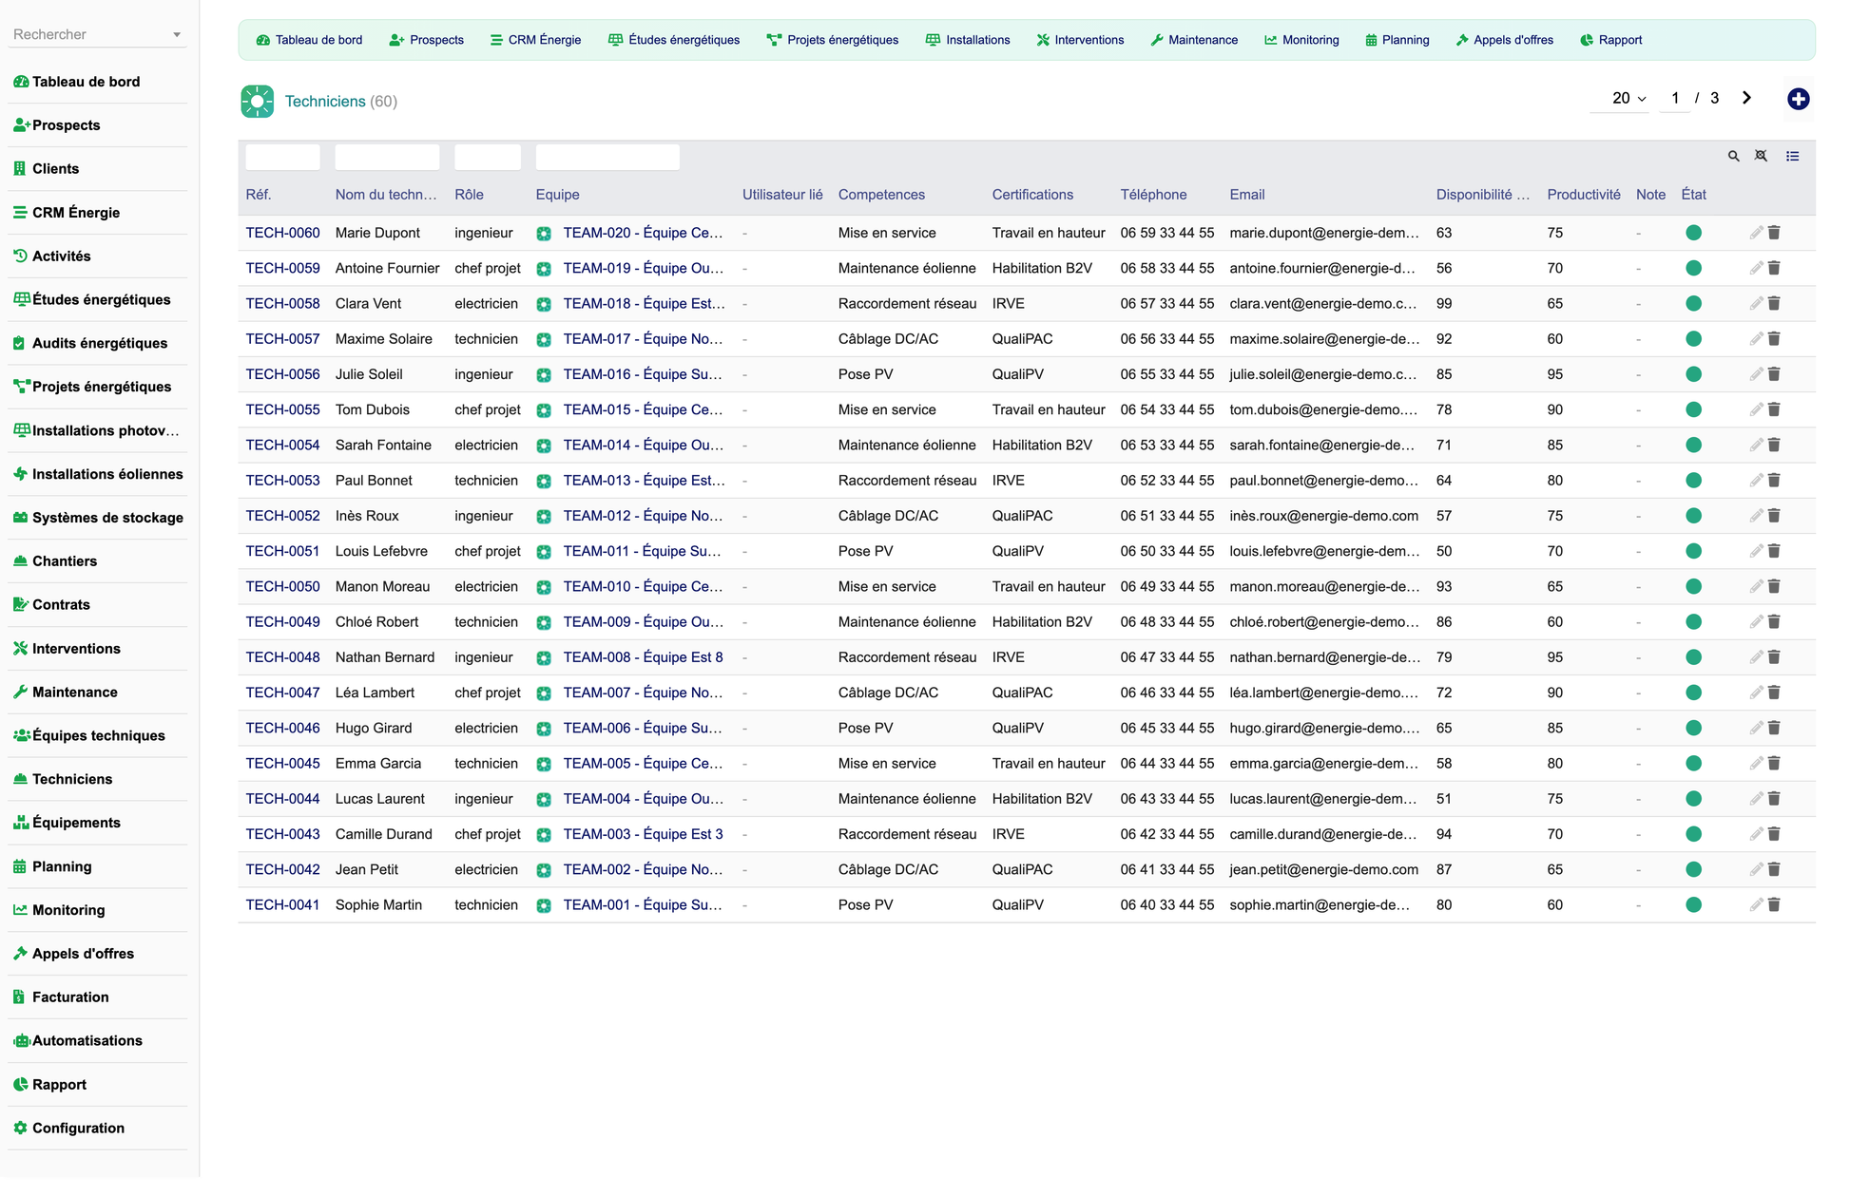Open the TEAM-012 team link
The width and height of the screenshot is (1850, 1196).
click(643, 516)
